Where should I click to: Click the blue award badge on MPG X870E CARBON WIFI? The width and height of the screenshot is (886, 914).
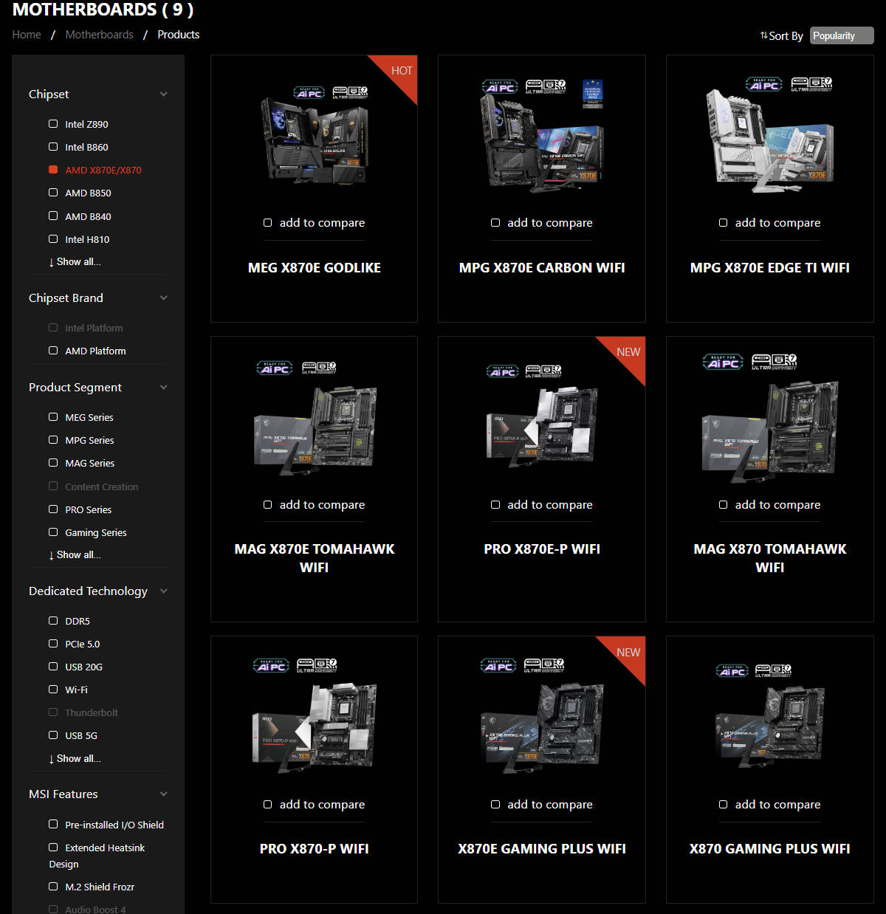593,93
